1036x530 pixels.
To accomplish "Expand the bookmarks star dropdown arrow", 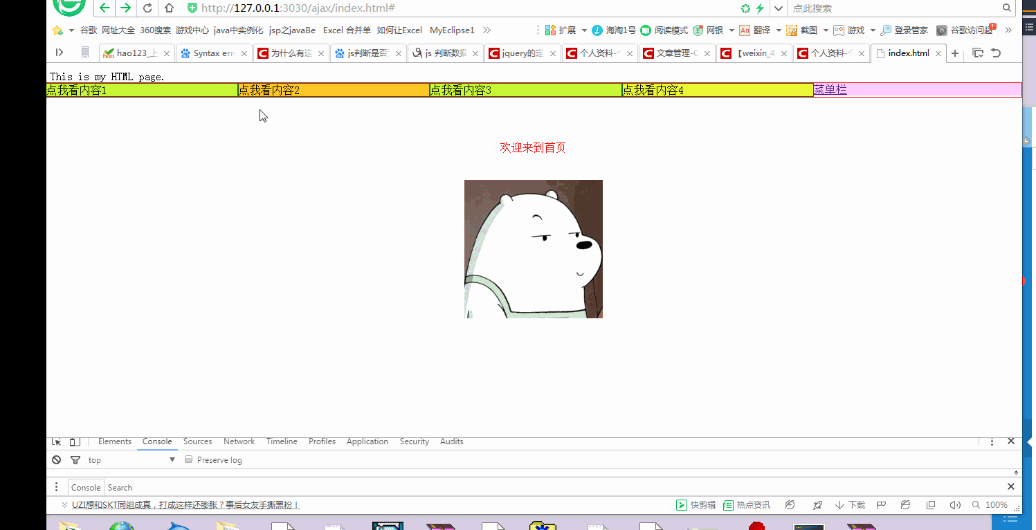I will [x=71, y=30].
